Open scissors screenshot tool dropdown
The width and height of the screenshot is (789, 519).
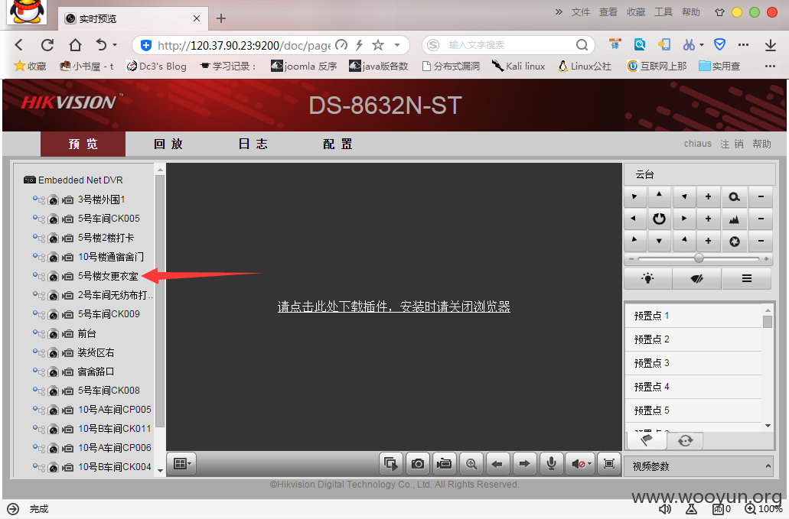pyautogui.click(x=702, y=45)
